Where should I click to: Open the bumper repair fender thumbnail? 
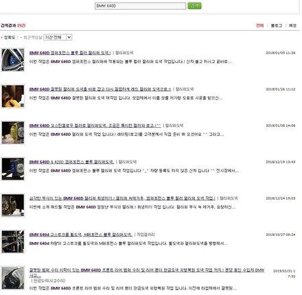click(x=13, y=278)
